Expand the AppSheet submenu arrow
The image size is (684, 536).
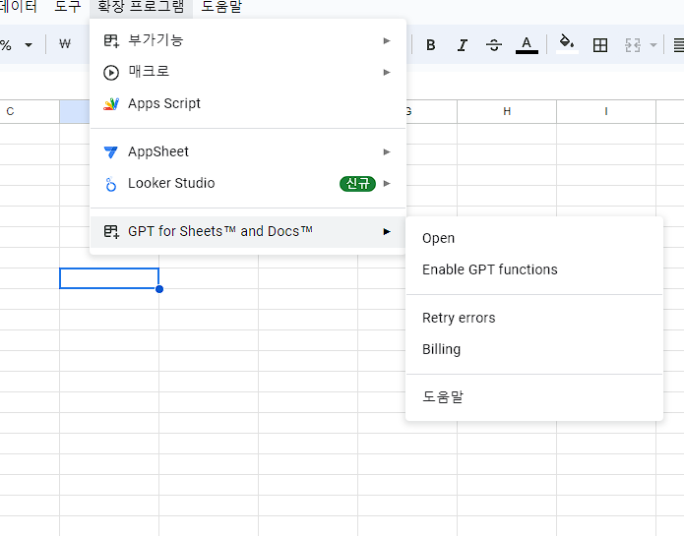coord(387,151)
